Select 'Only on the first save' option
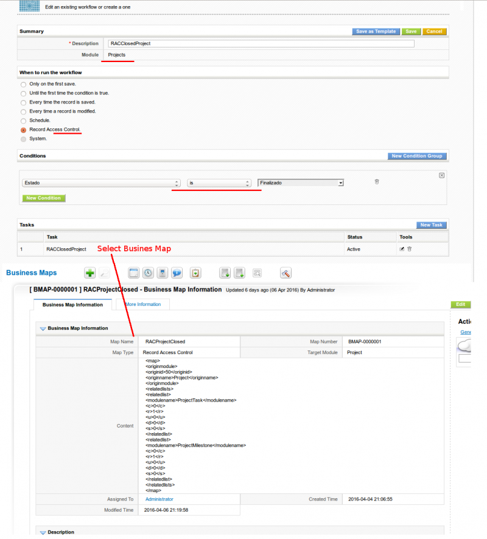The height and width of the screenshot is (539, 487). [24, 84]
